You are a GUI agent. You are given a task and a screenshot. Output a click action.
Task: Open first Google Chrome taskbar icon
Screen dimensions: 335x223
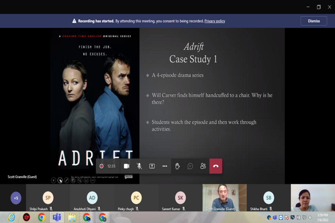[x=42, y=217]
